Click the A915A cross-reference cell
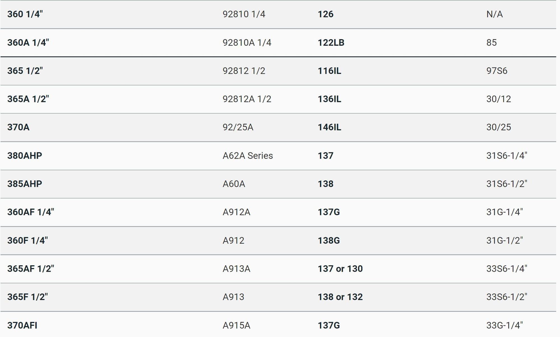 tap(236, 326)
